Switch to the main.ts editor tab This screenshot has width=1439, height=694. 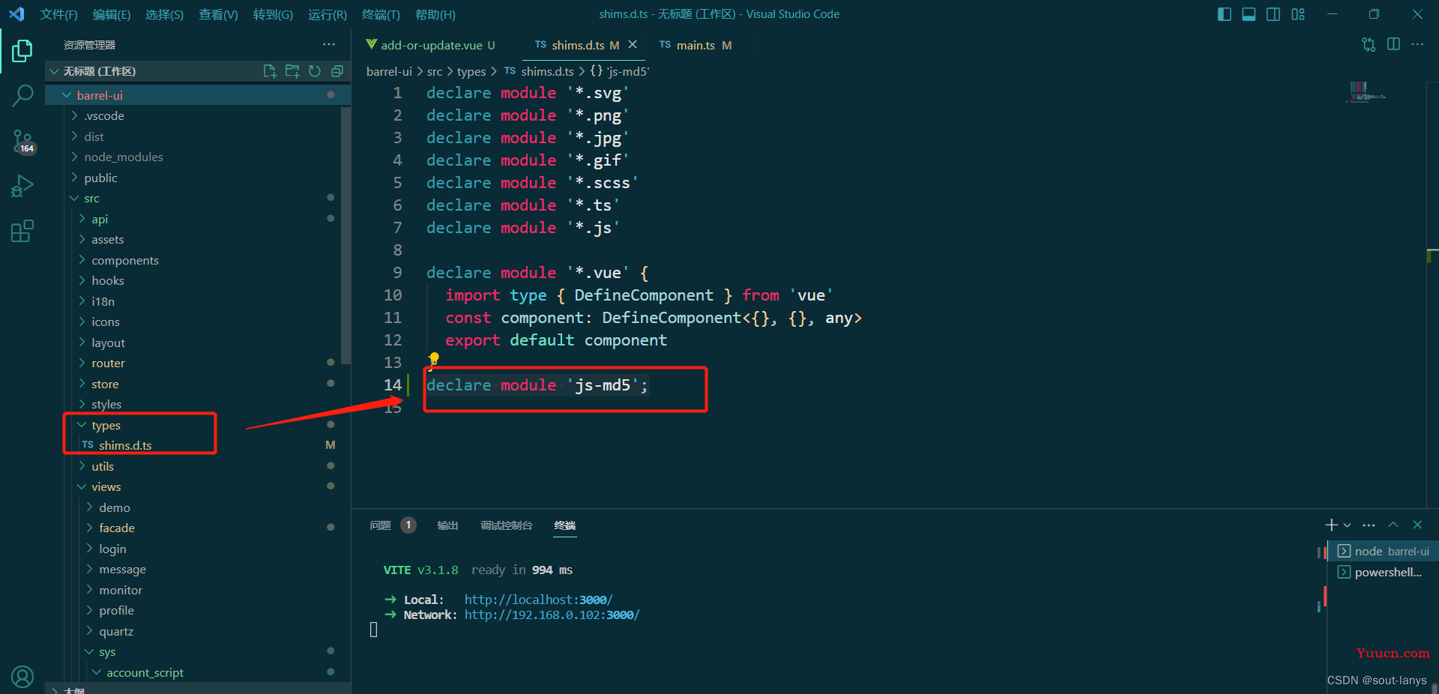696,45
